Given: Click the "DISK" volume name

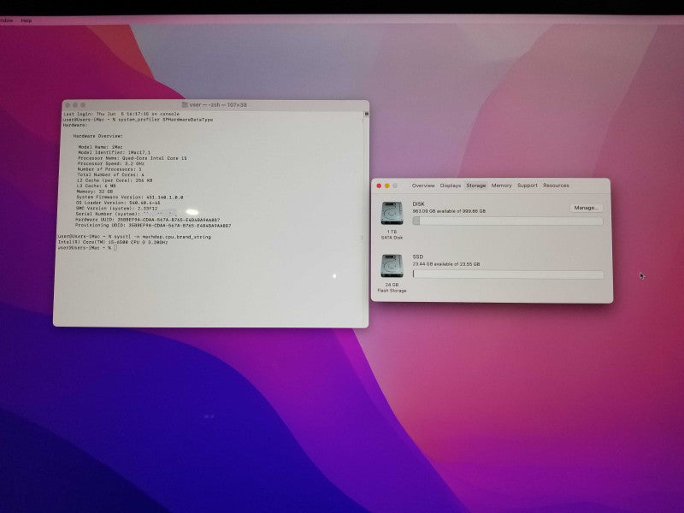Looking at the screenshot, I should (x=418, y=203).
